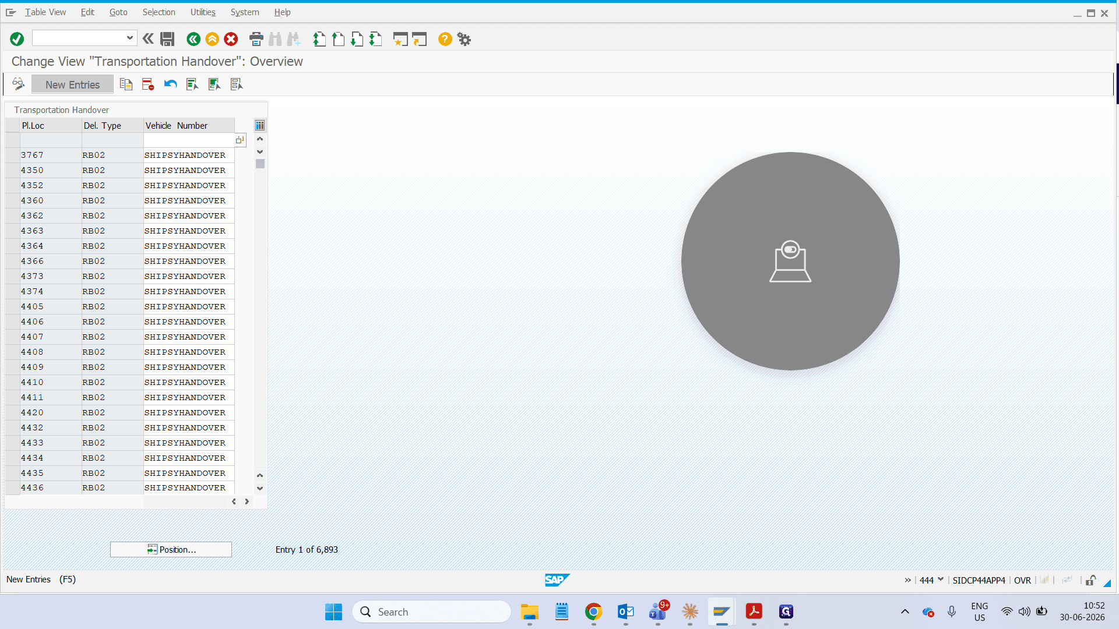The image size is (1119, 629).
Task: Click the red Cancel icon
Action: tap(231, 39)
